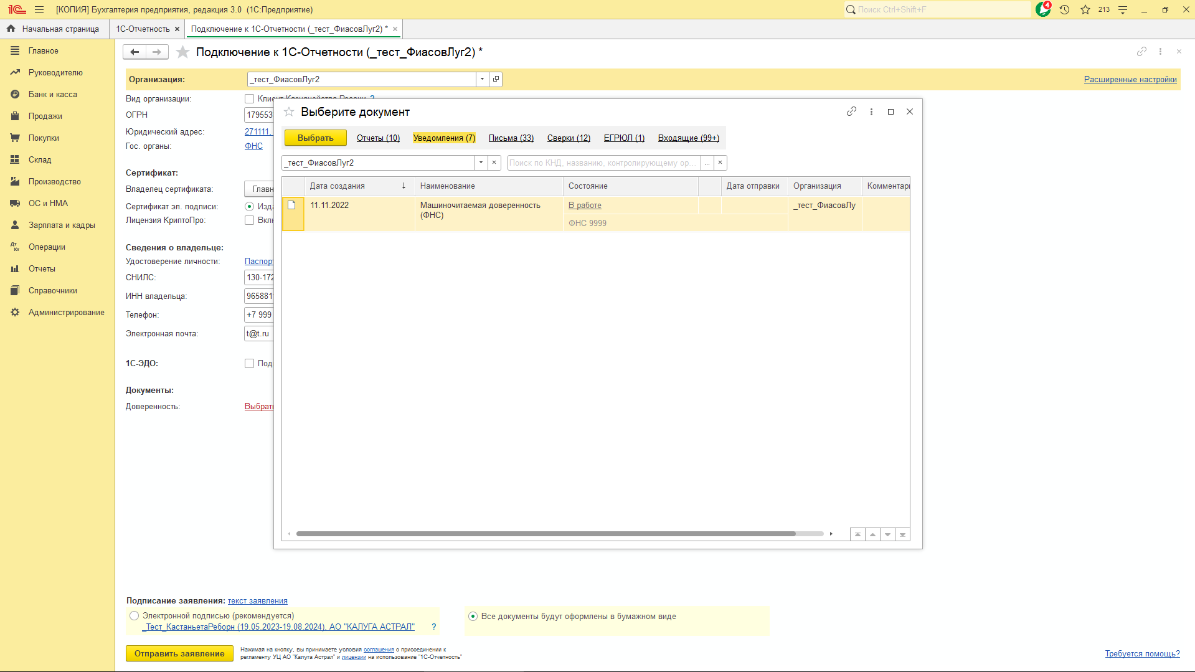Open the Владелец сертификата field
The width and height of the screenshot is (1195, 672).
[259, 189]
